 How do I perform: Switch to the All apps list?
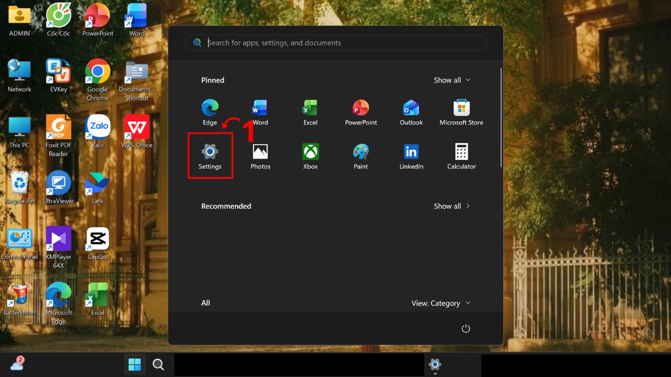205,303
